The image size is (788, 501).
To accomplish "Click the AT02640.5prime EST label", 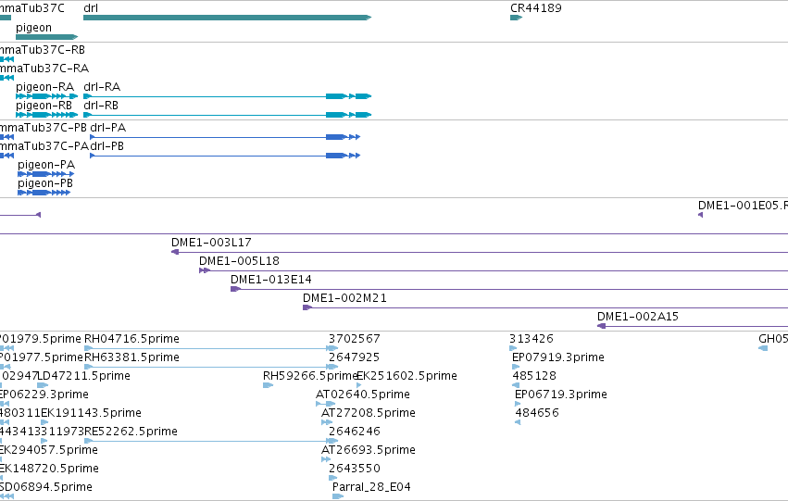I will 362,395.
